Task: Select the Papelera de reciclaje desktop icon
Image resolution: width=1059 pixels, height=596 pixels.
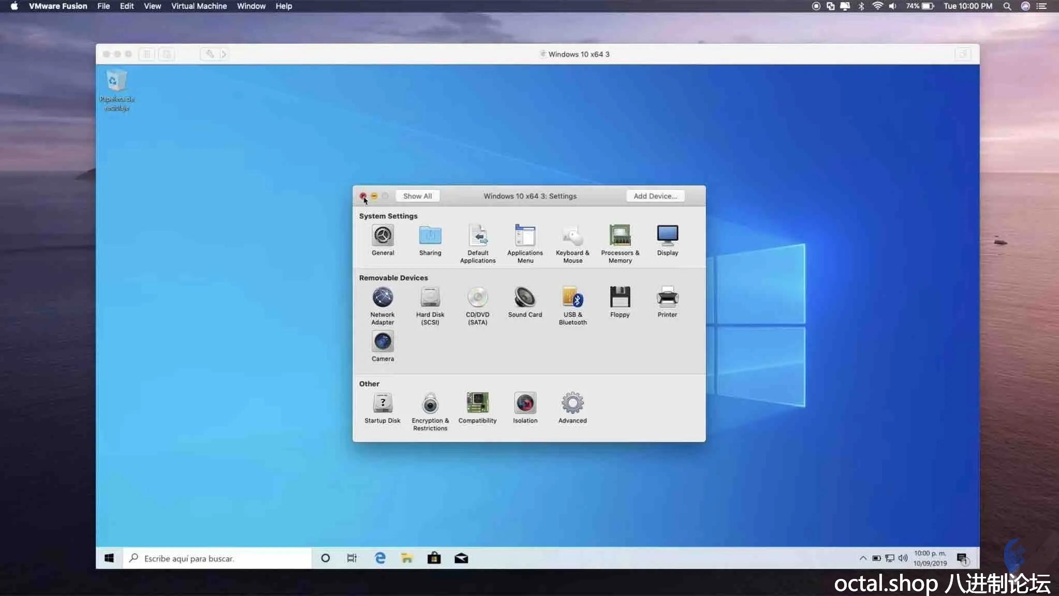Action: click(116, 90)
